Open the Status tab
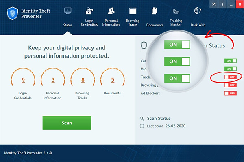This screenshot has height=162, width=244. tap(68, 17)
